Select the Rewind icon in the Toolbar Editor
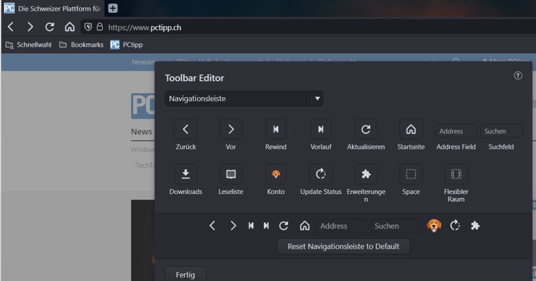Image resolution: width=536 pixels, height=281 pixels. point(276,129)
